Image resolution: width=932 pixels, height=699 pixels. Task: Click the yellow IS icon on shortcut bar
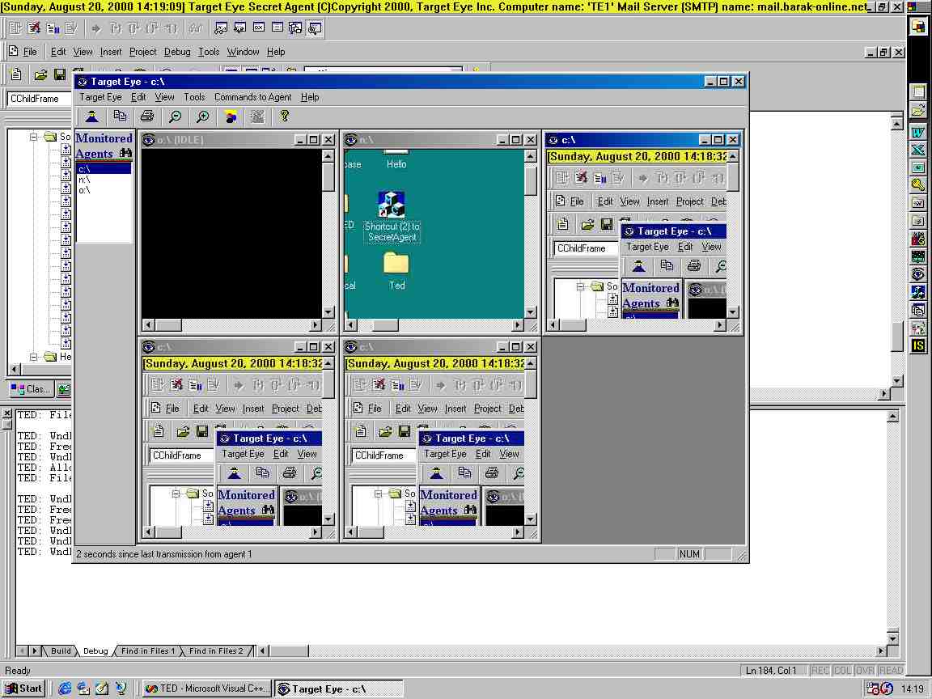coord(918,345)
